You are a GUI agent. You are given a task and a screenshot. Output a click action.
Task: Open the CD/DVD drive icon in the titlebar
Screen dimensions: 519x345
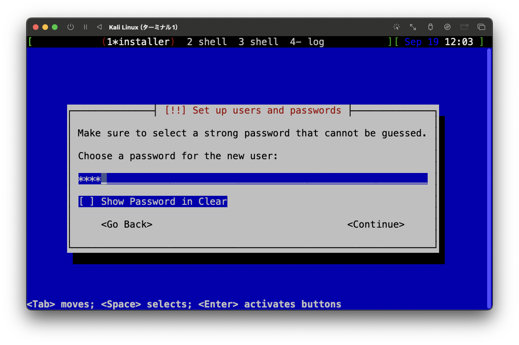coord(447,27)
